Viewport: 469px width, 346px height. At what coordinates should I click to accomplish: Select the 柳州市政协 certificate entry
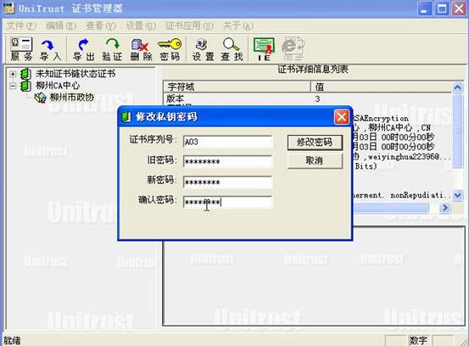pos(71,98)
